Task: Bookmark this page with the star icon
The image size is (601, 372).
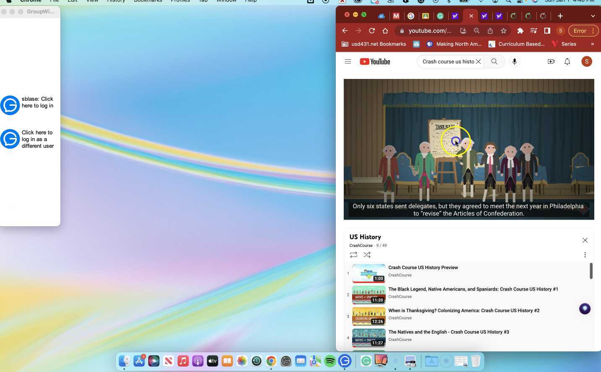Action: click(504, 31)
